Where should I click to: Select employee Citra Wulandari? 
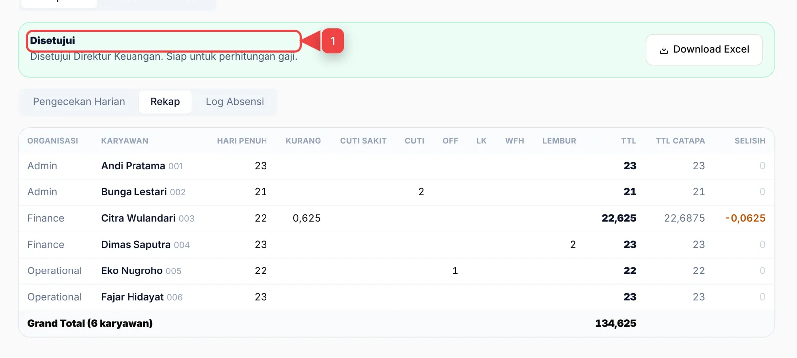point(138,218)
